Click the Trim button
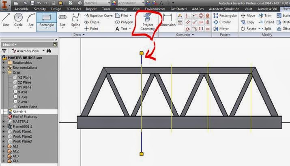The image size is (290, 166). 265,16
